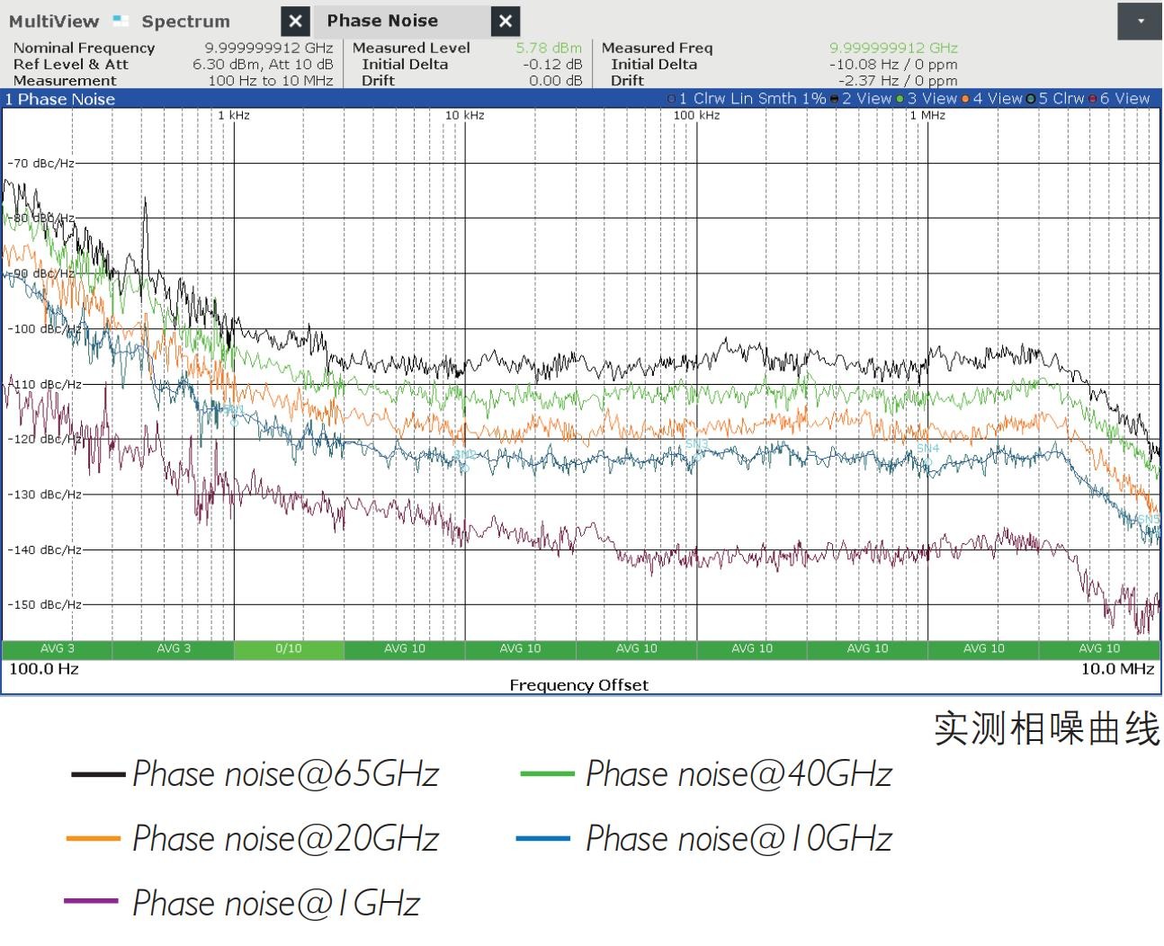Click the -70 dBc/Hz axis label
This screenshot has width=1164, height=946.
click(41, 163)
